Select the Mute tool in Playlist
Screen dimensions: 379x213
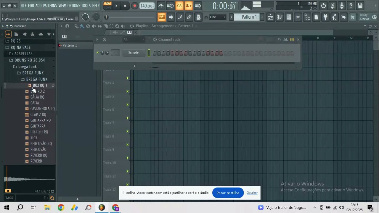point(94,26)
